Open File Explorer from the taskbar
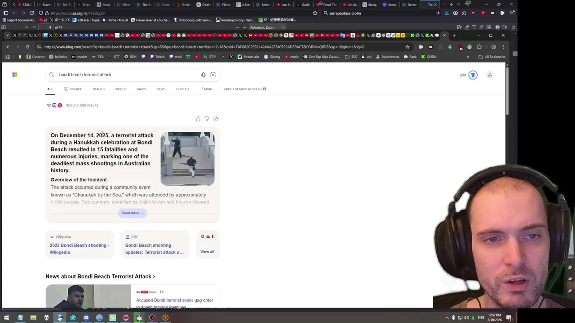 pos(33,318)
